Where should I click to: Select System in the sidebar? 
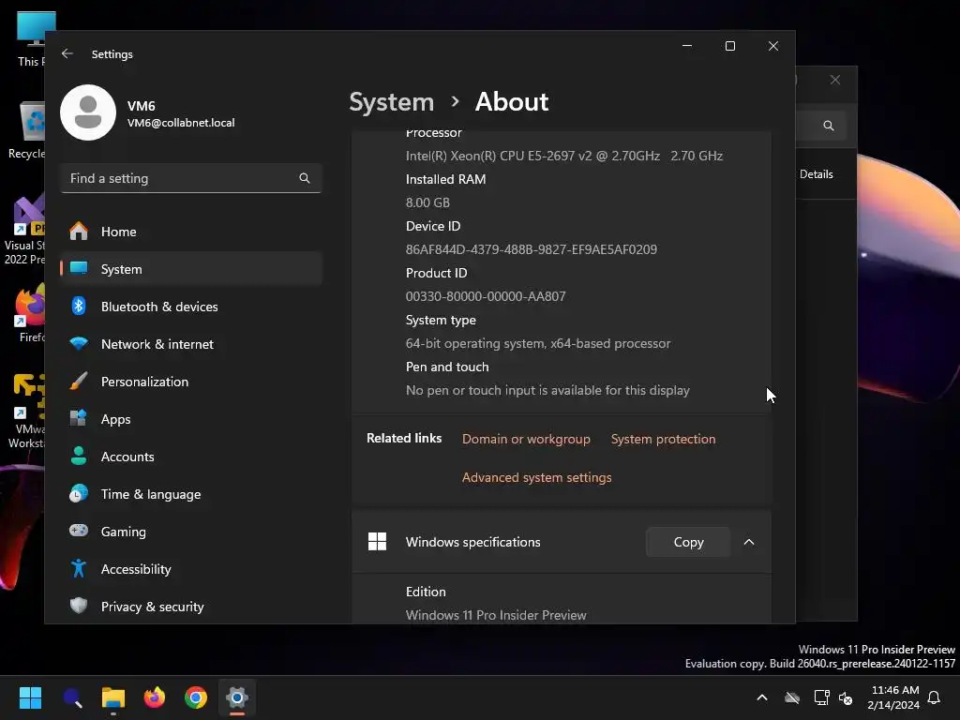click(x=191, y=269)
